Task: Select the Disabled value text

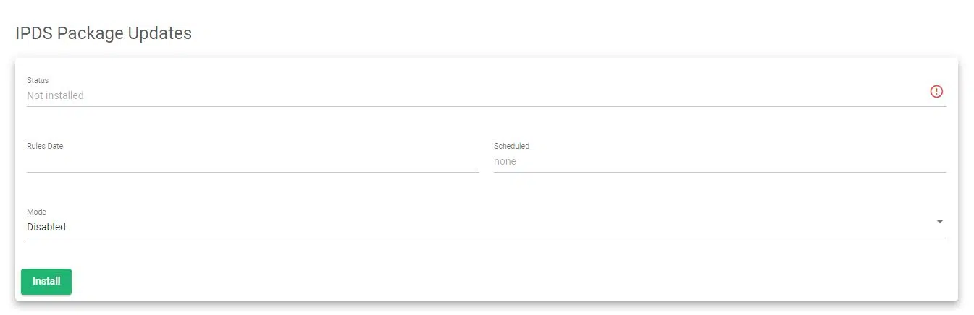Action: click(46, 227)
